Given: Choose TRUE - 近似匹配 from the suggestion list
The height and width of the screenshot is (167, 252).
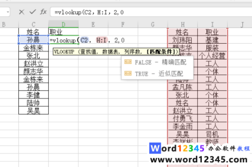Looking at the screenshot, I should [157, 74].
